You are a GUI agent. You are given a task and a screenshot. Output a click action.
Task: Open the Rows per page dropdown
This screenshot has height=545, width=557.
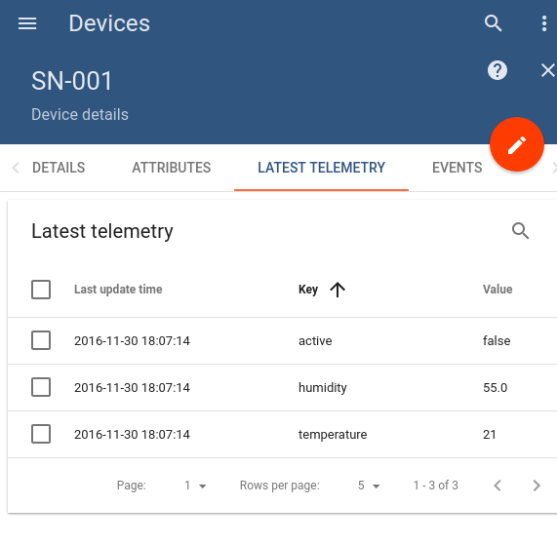369,486
